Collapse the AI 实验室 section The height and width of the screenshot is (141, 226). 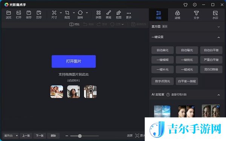(x=218, y=95)
